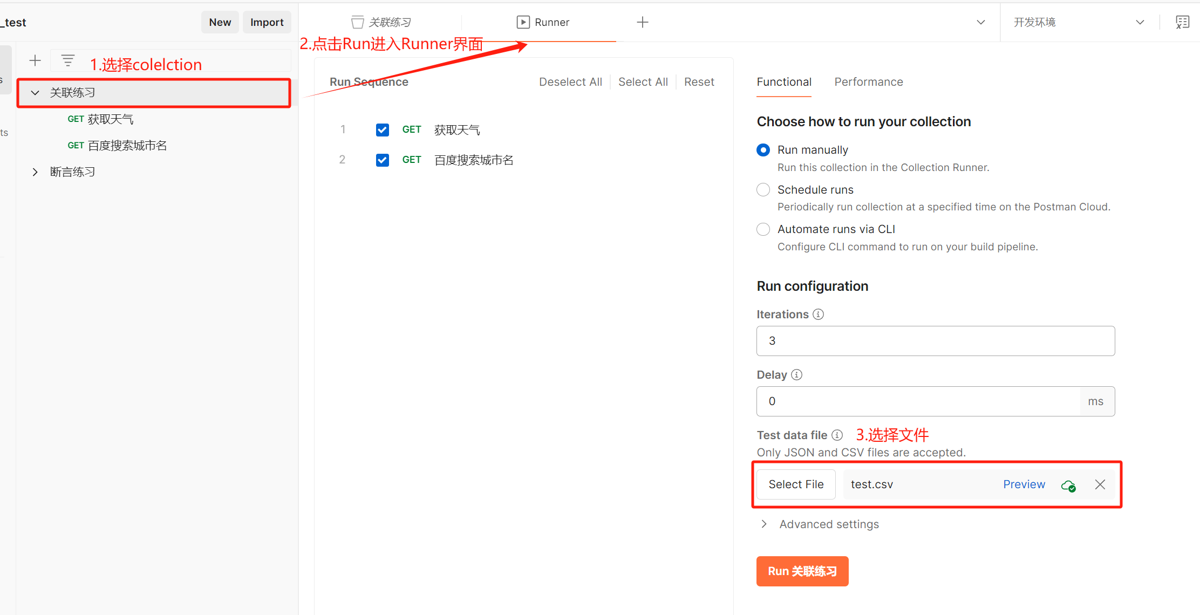The height and width of the screenshot is (615, 1200).
Task: Click the filter icon in the sidebar
Action: click(68, 60)
